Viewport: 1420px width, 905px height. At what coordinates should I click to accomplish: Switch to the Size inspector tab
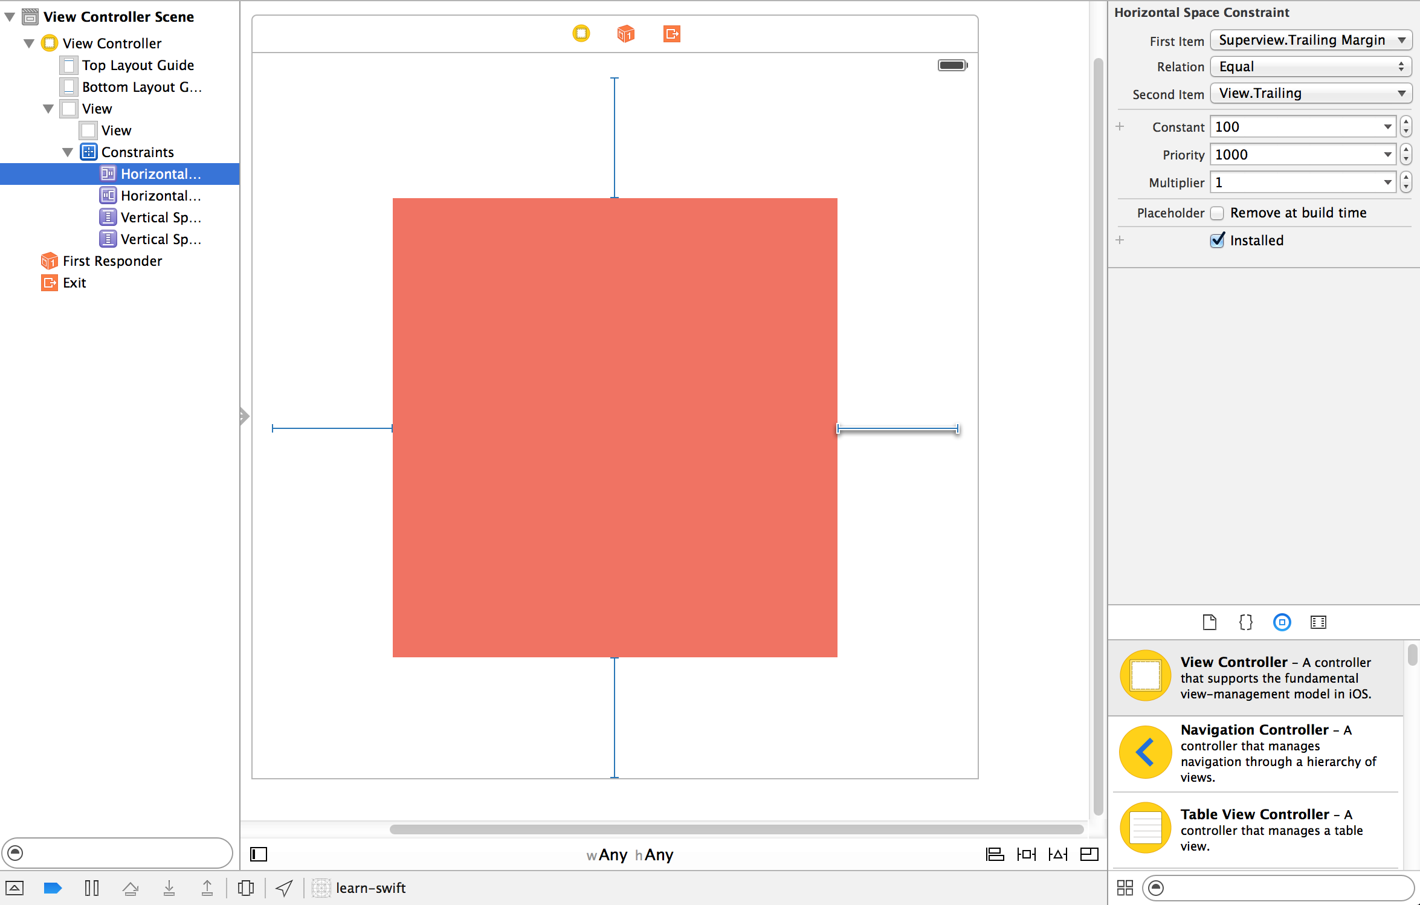tap(1282, 622)
